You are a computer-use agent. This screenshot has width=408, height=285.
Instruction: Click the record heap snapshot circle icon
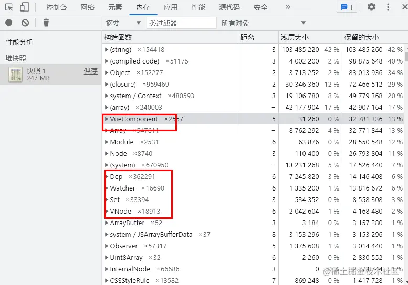click(x=8, y=23)
